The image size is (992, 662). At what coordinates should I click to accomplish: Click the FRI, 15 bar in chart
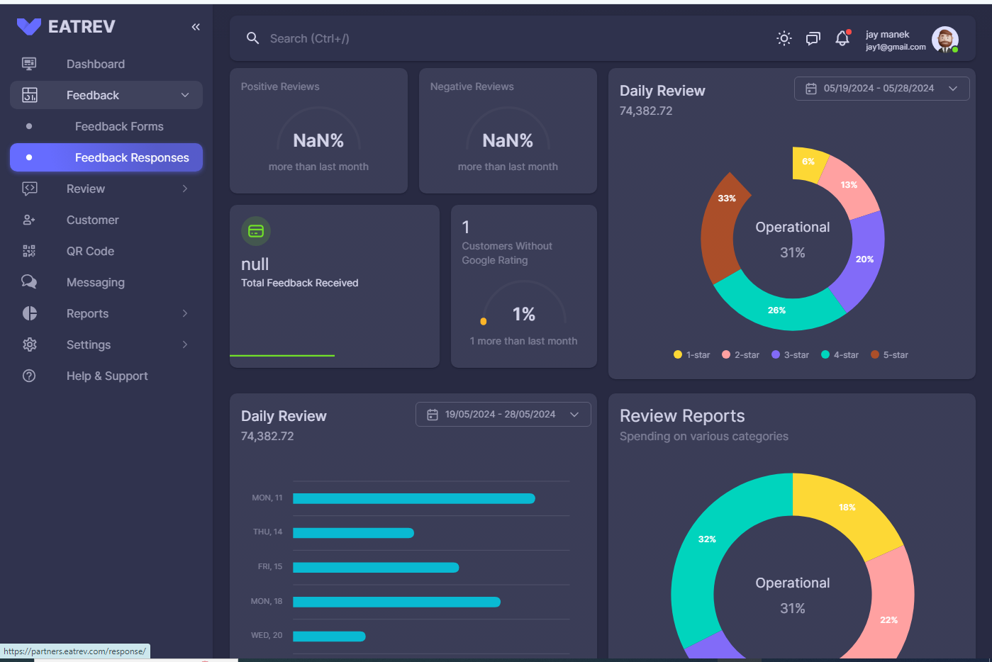click(x=376, y=567)
